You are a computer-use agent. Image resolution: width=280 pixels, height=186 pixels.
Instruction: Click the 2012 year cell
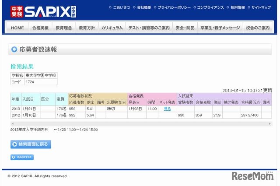click(16, 115)
